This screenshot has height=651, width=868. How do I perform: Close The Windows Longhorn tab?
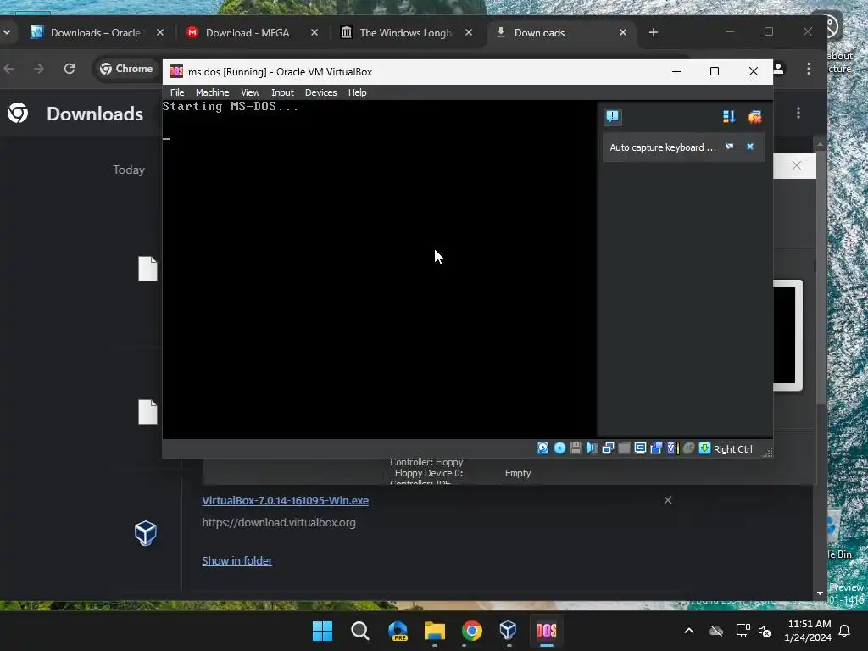pyautogui.click(x=469, y=33)
